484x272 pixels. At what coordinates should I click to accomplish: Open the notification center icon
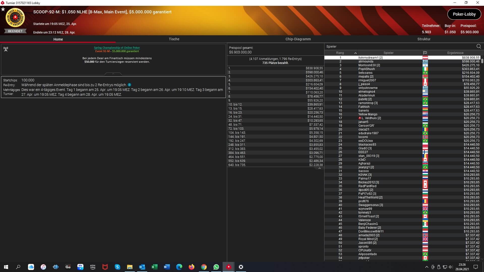(476, 267)
